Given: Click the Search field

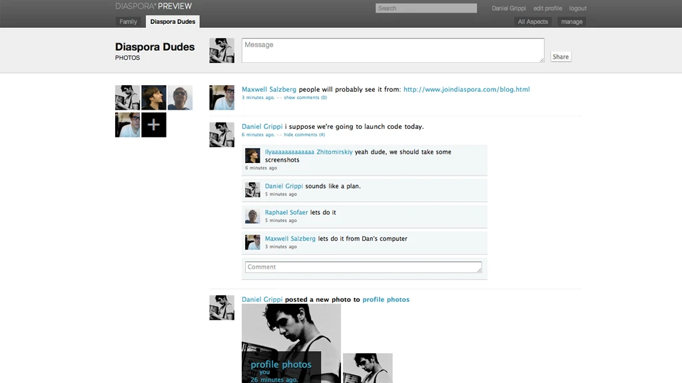Looking at the screenshot, I should 426,8.
